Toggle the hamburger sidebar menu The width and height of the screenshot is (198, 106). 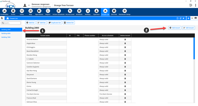tap(2, 18)
